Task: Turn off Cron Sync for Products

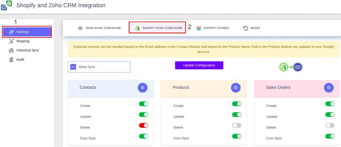Action: pos(237,136)
